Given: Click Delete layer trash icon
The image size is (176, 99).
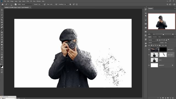Looking at the screenshot, I should 173,98.
